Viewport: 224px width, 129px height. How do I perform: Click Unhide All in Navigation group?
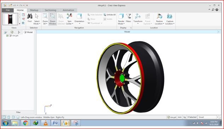[109, 15]
